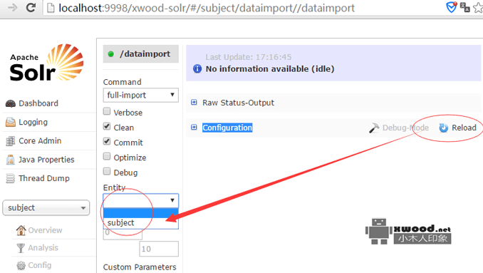This screenshot has height=273, width=483.
Task: Select the blank Entity option
Action: tap(141, 212)
